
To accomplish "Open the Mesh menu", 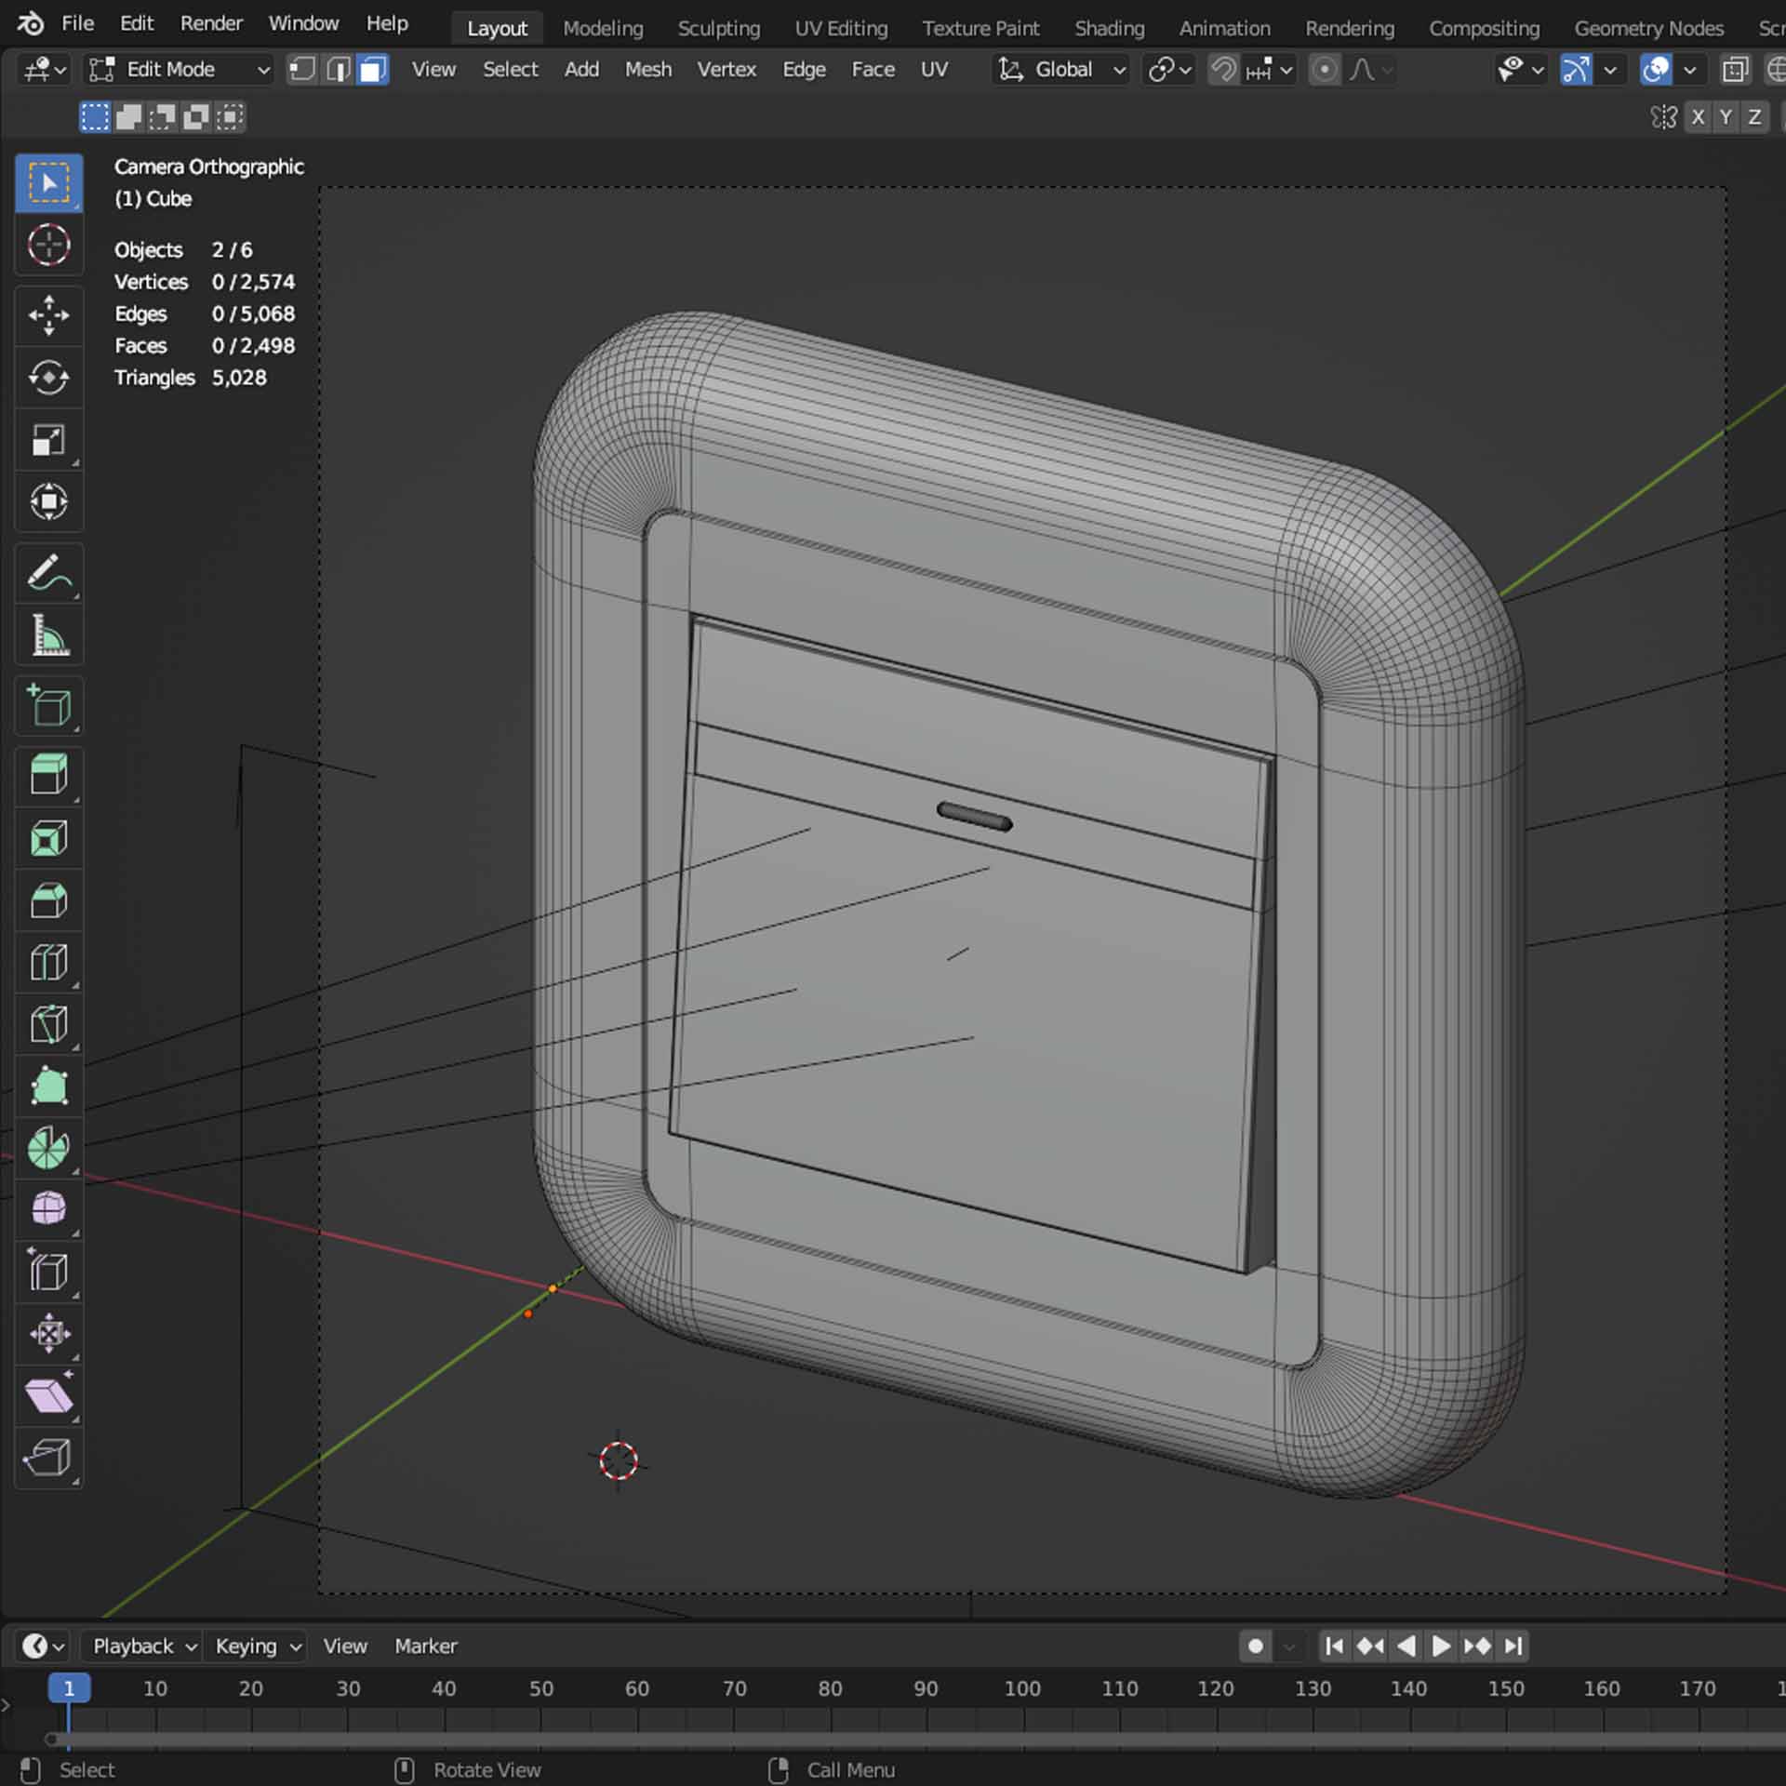I will 647,70.
